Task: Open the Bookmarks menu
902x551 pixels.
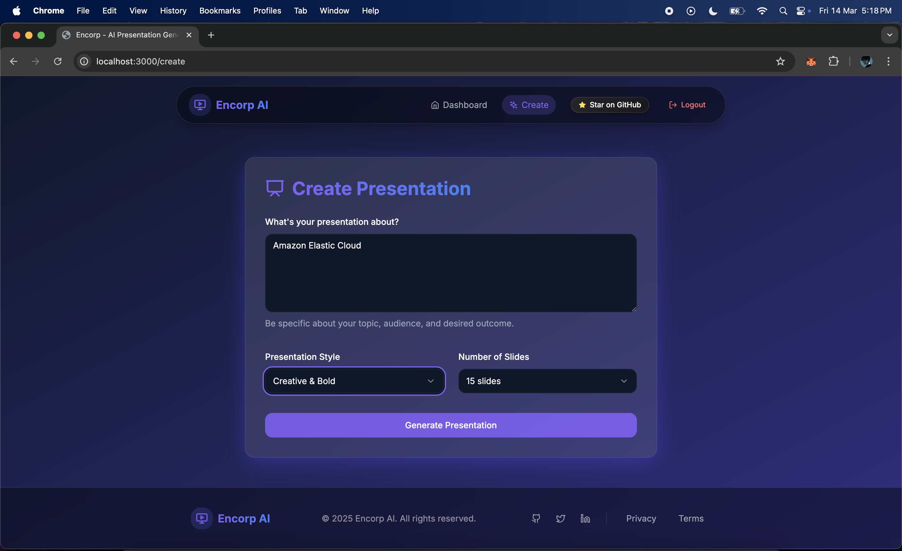Action: tap(220, 11)
